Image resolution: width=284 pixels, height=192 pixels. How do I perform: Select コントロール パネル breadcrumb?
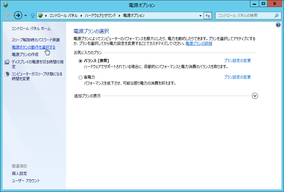point(63,16)
